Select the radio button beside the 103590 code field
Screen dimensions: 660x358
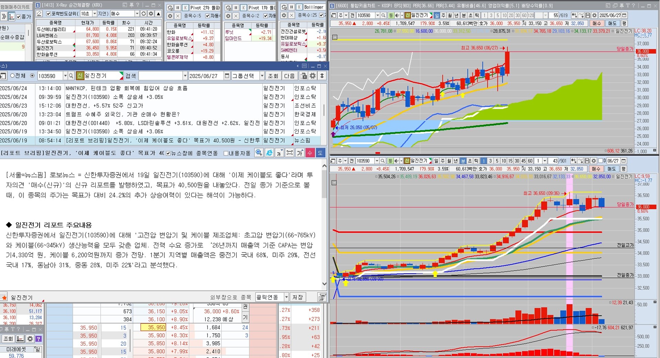32,76
